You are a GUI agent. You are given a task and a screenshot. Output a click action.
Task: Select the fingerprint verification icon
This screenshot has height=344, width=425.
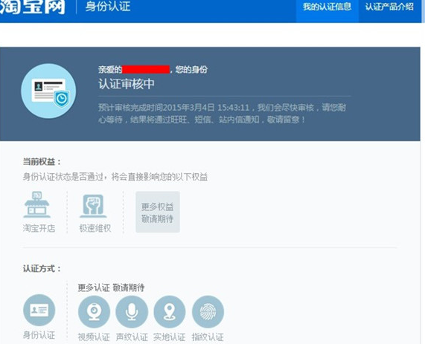click(x=208, y=312)
